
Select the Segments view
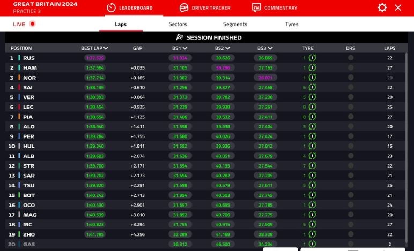235,24
